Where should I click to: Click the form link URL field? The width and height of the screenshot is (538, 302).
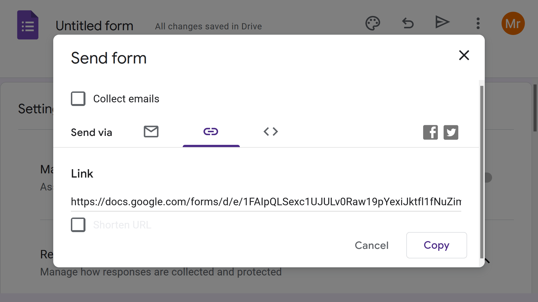(266, 202)
